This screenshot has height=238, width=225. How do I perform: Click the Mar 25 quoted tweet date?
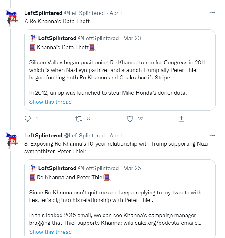point(132,168)
